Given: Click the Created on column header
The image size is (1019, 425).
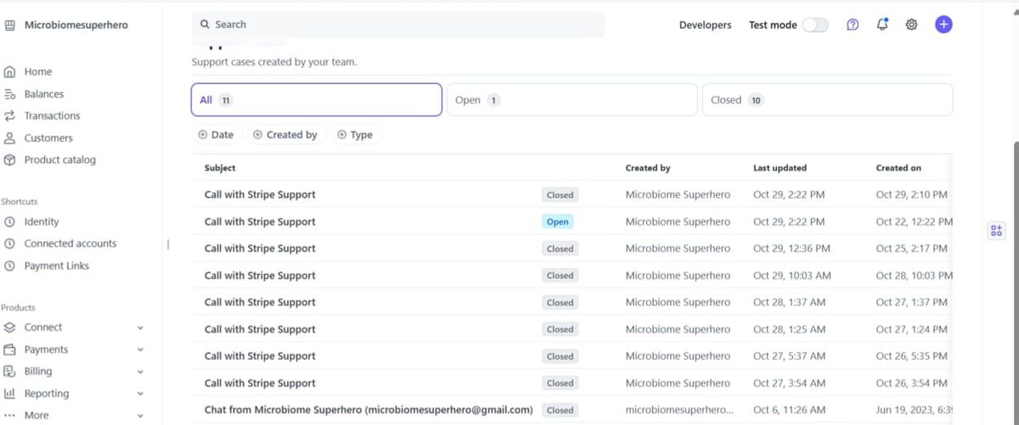Looking at the screenshot, I should pos(898,168).
